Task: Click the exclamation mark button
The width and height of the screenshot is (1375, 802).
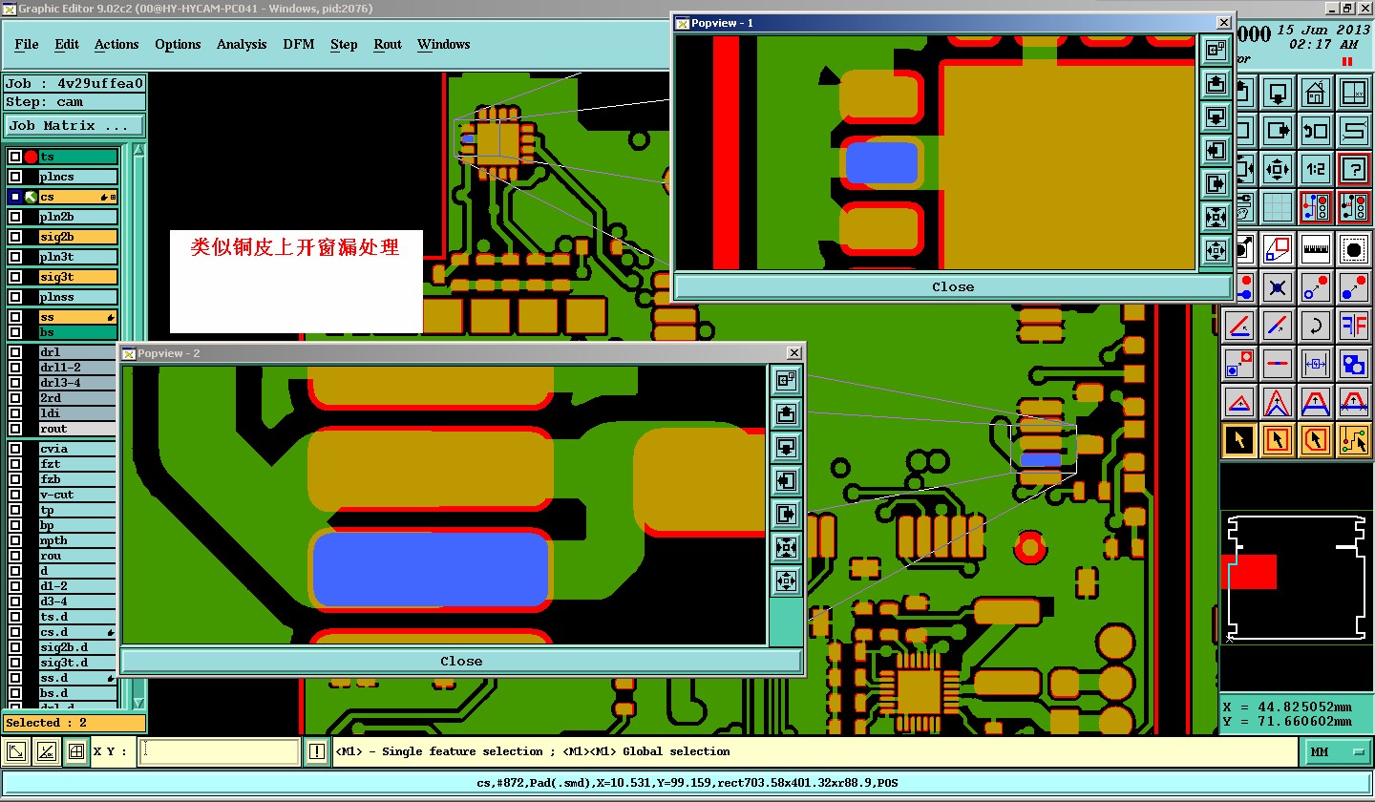Action: tap(317, 752)
